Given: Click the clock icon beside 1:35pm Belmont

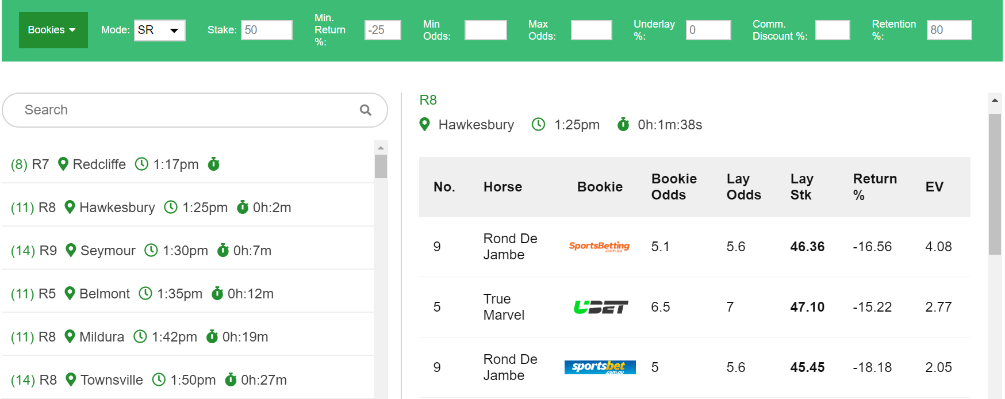Looking at the screenshot, I should [145, 293].
